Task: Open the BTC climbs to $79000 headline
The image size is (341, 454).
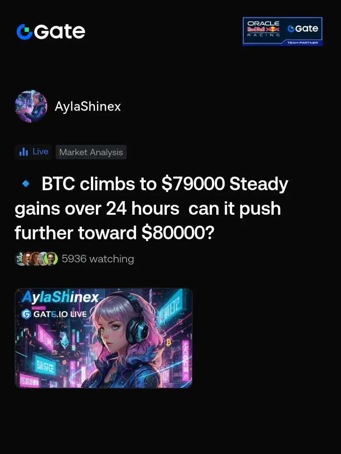Action: (x=151, y=208)
